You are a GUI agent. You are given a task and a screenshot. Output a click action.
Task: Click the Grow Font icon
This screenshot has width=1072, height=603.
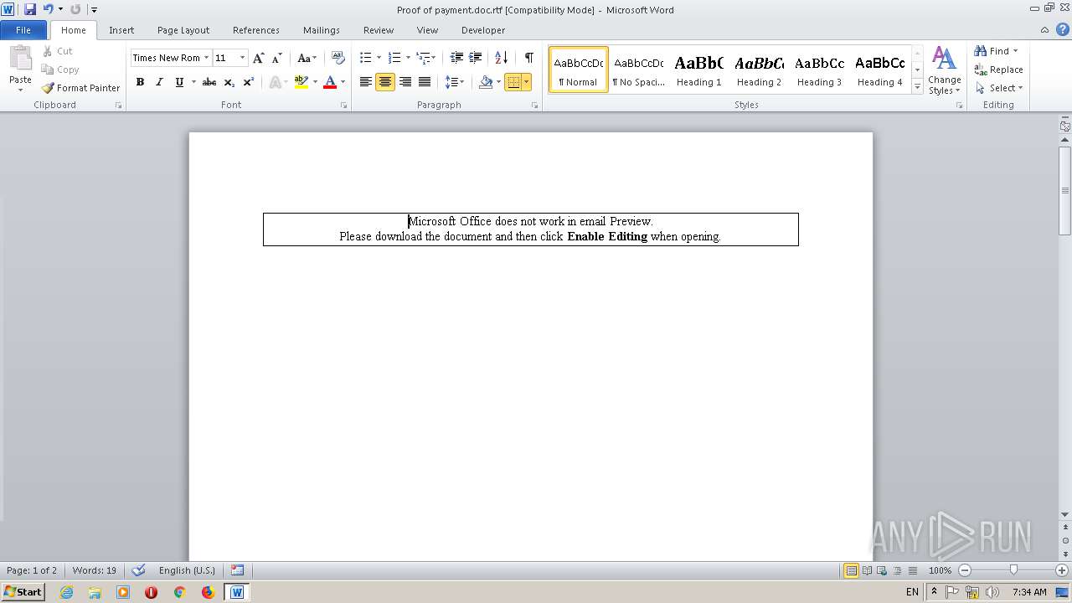coord(258,58)
